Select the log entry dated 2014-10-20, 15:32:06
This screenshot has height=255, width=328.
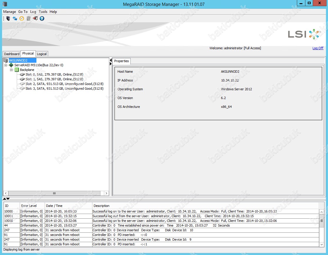coord(161,221)
